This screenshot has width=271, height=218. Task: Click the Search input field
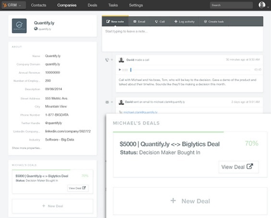coord(231,5)
